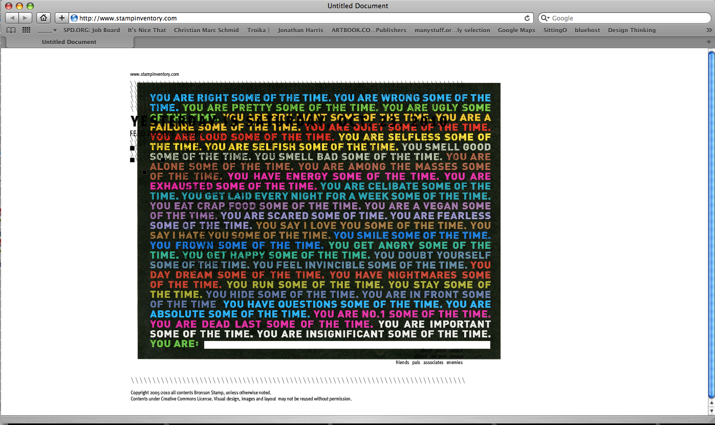The image size is (715, 425).
Task: Open the associates link
Action: (433, 363)
